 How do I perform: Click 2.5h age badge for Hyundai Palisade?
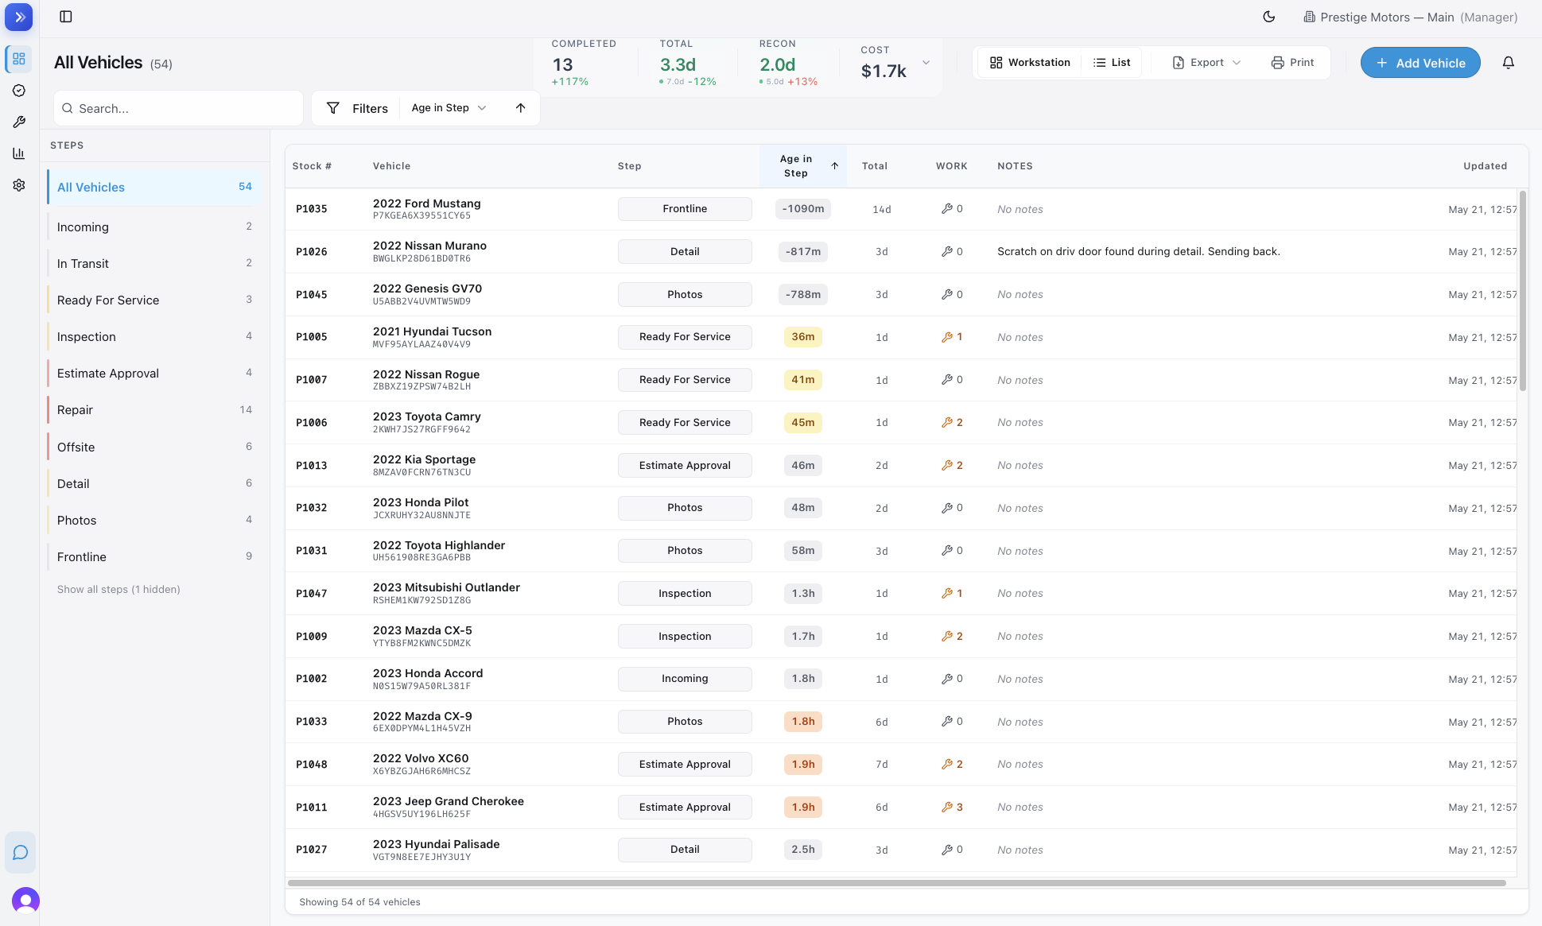tap(802, 850)
